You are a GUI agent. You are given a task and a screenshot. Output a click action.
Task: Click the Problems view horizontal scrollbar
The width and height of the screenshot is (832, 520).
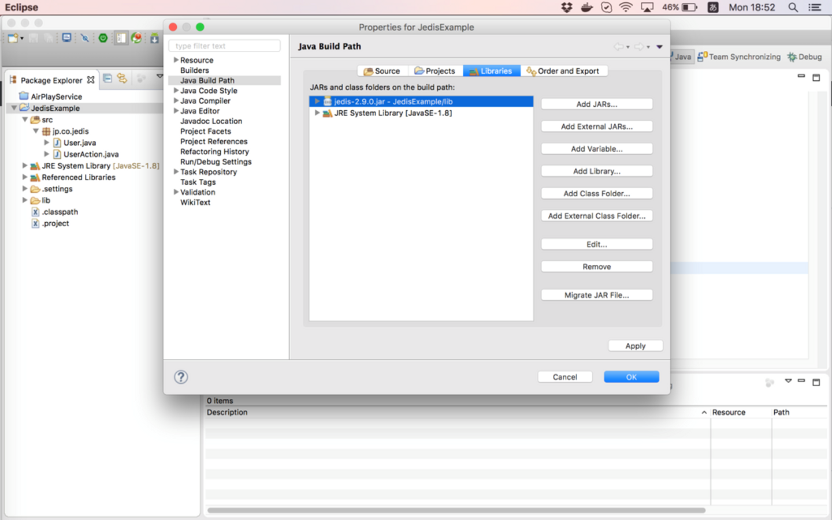(x=456, y=510)
